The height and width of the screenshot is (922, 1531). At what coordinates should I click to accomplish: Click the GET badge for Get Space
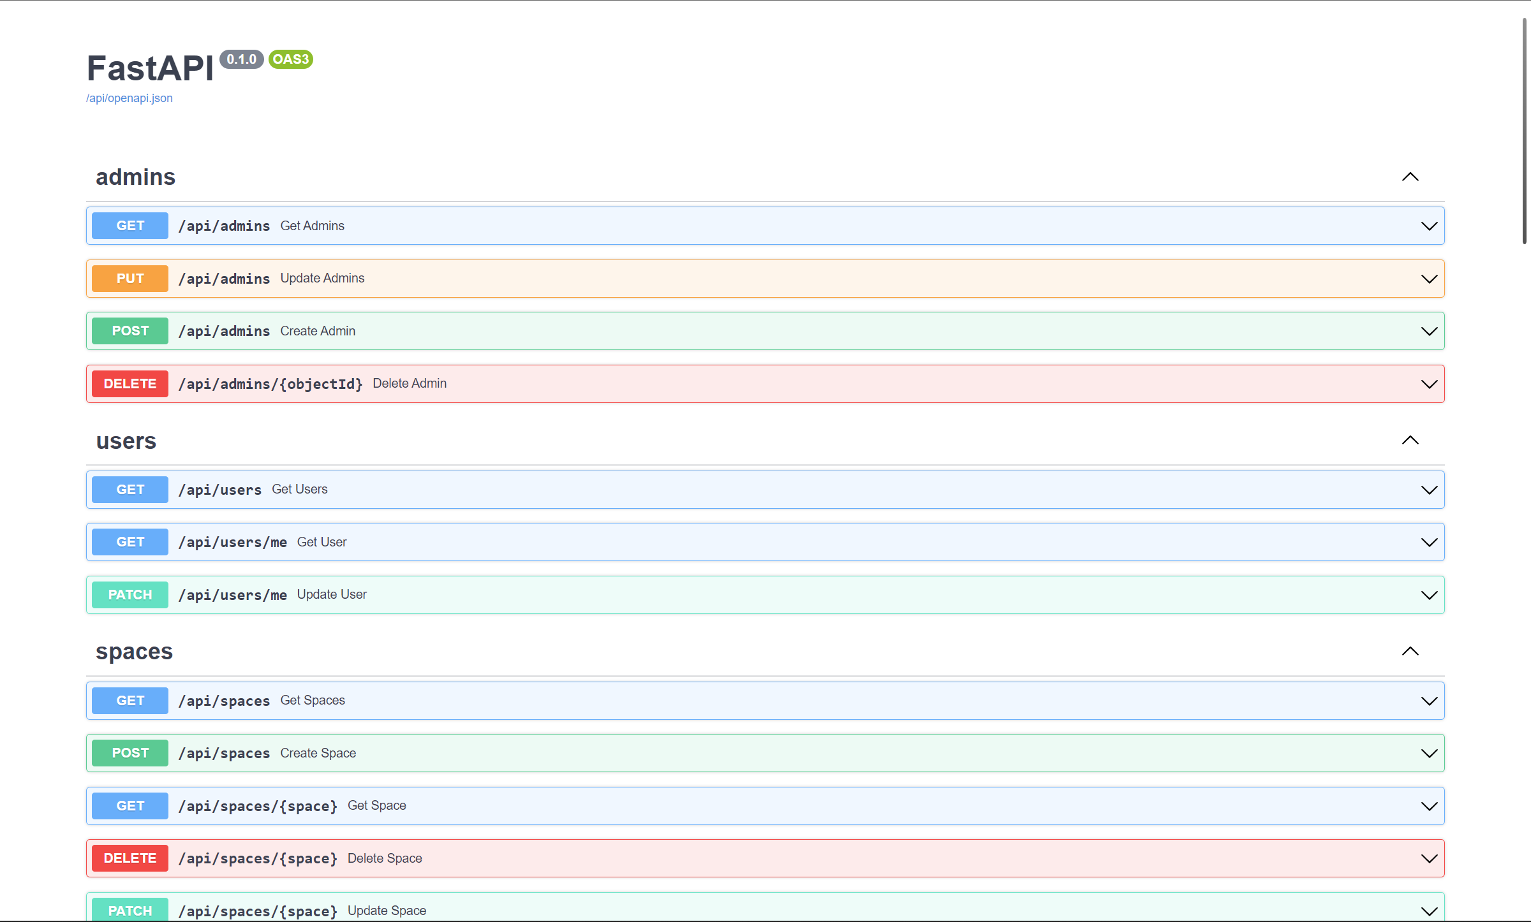pos(130,806)
